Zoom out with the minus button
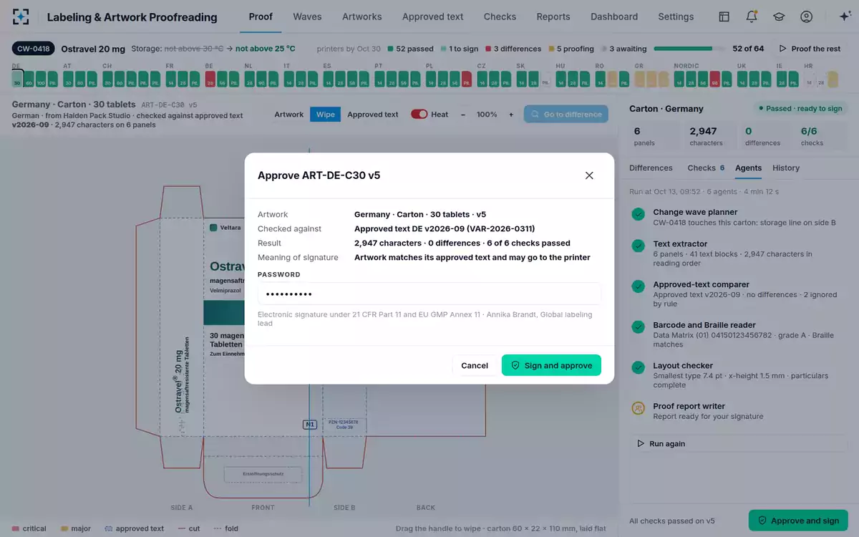The image size is (859, 537). (x=462, y=115)
